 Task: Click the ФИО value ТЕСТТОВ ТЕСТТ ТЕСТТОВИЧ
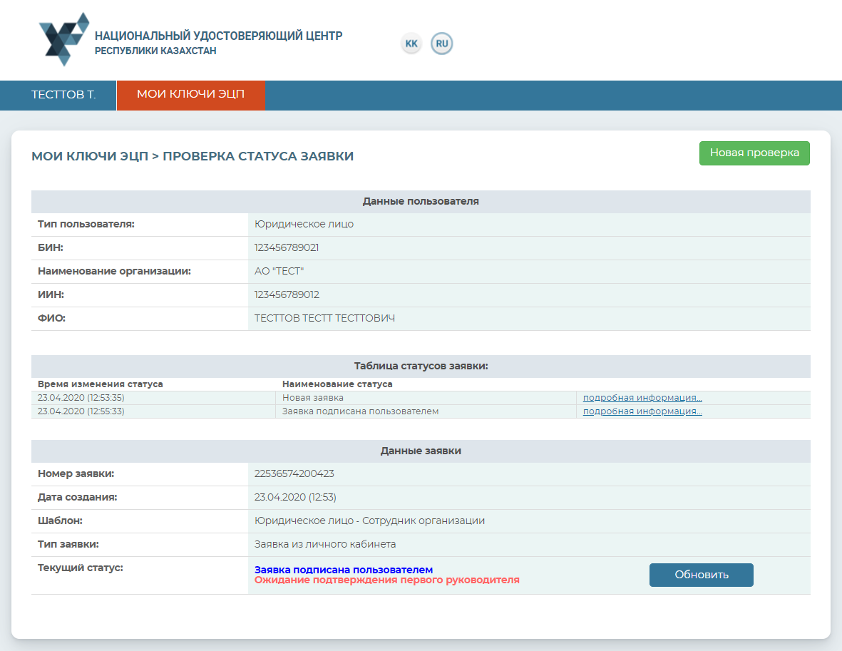(x=324, y=318)
